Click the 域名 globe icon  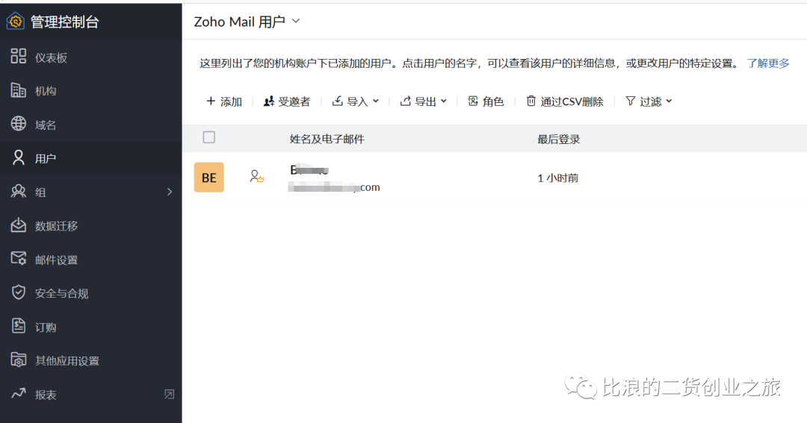pos(19,123)
